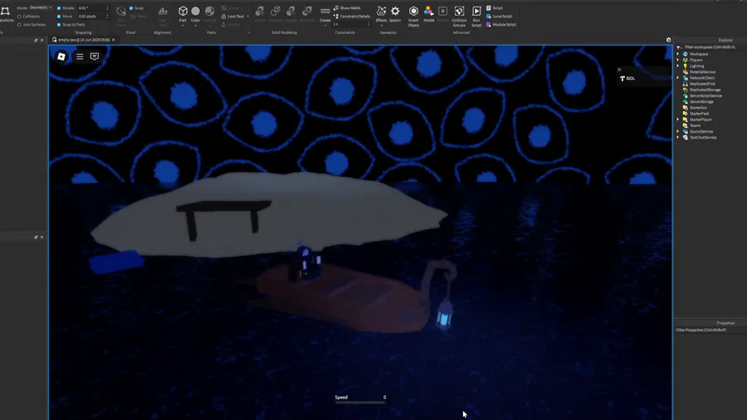The image size is (747, 420).
Task: Open the Color picker tool
Action: pyautogui.click(x=195, y=13)
